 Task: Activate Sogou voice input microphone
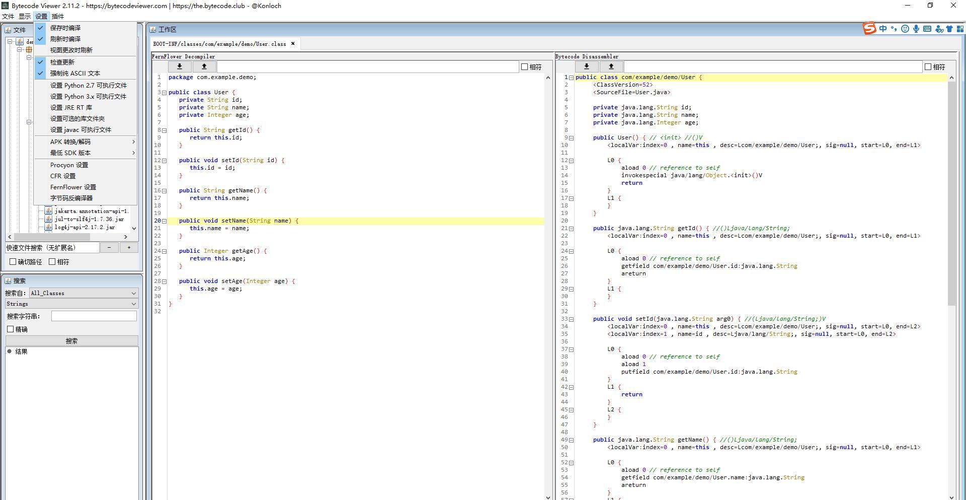(916, 29)
